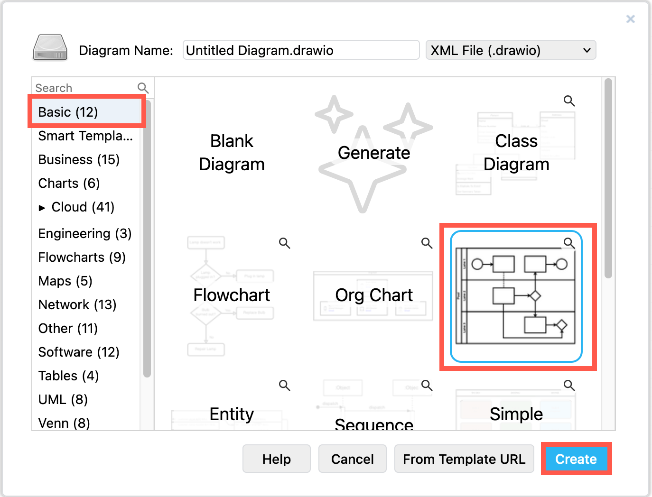Click the search icon in the category sidebar

coord(142,88)
